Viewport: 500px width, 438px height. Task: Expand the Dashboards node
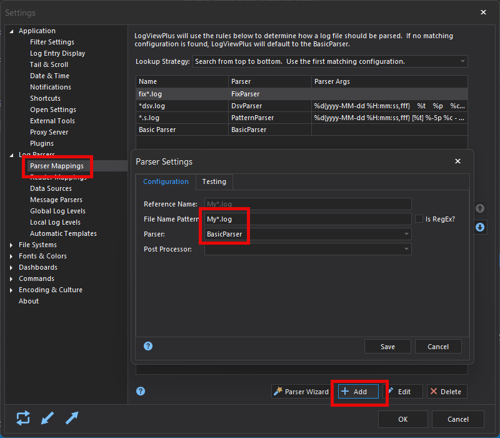(11, 268)
